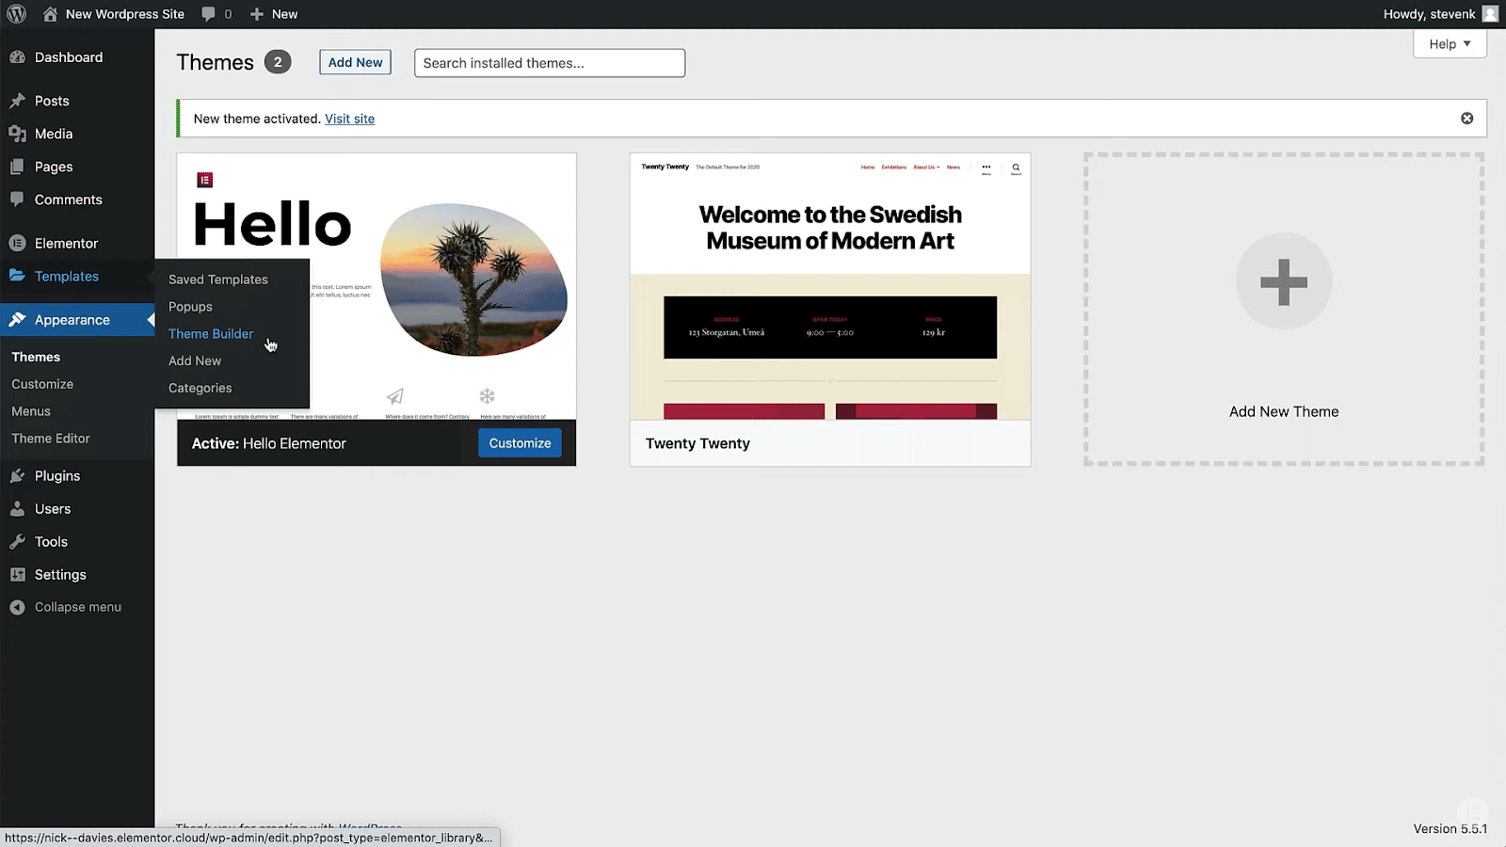The height and width of the screenshot is (847, 1506).
Task: Click the Collapse menu label
Action: [78, 607]
